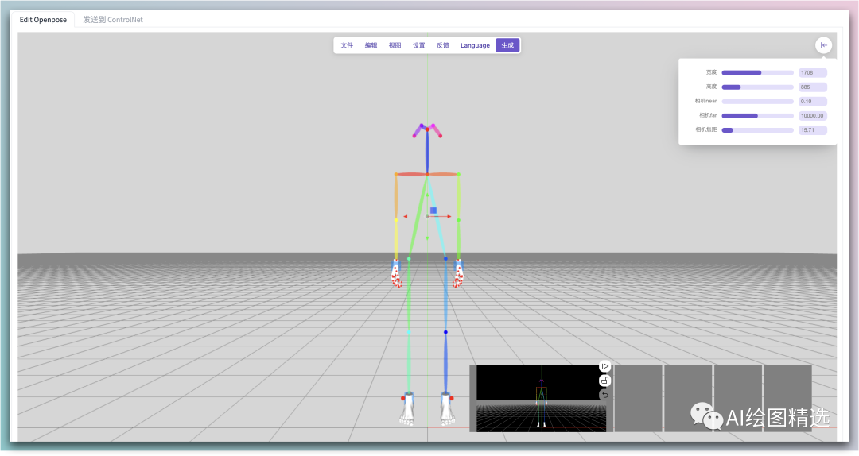Click the width value field showing 1708
Viewport: 859px width, 456px height.
(812, 73)
